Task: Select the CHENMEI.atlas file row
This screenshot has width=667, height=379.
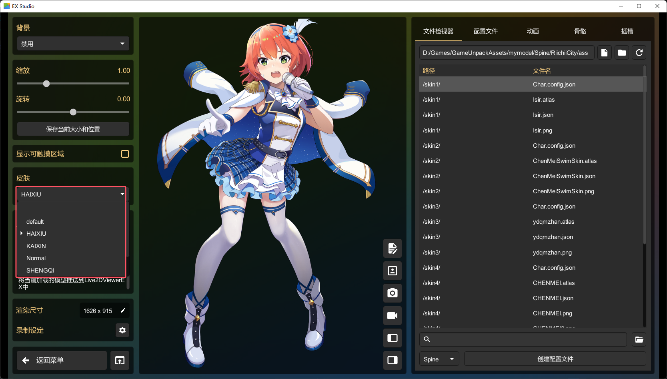Action: pyautogui.click(x=531, y=283)
